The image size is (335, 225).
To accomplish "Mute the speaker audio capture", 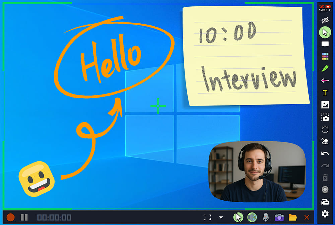I will click(x=252, y=218).
